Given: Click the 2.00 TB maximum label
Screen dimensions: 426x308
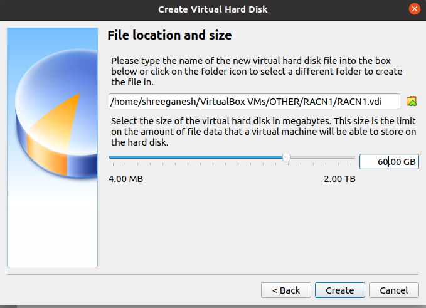Looking at the screenshot, I should coord(339,179).
